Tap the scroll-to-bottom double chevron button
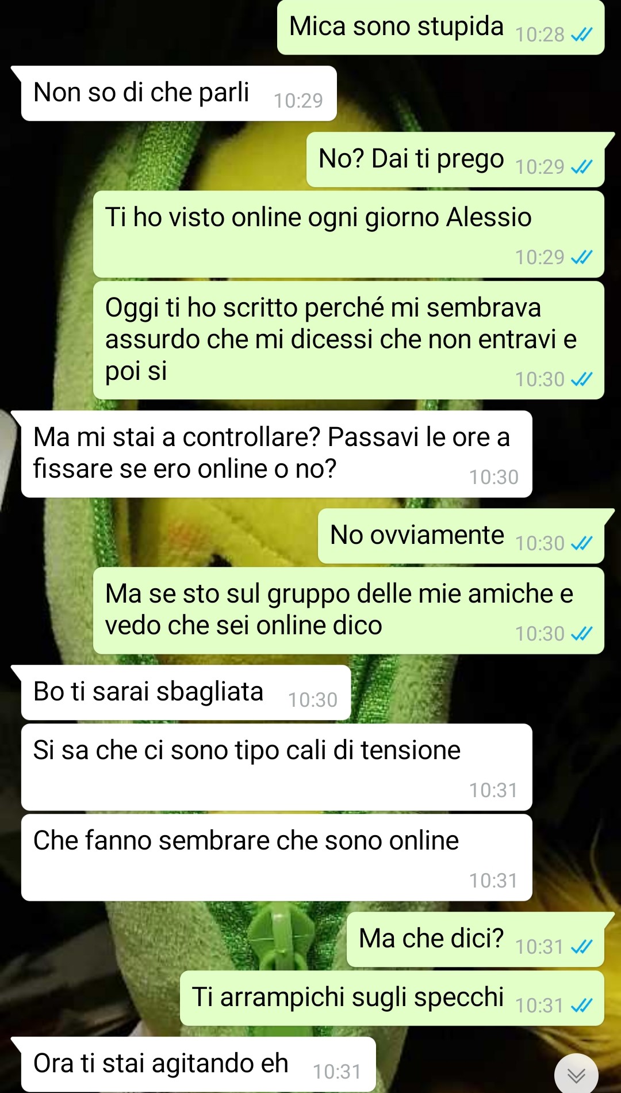 pyautogui.click(x=576, y=1074)
